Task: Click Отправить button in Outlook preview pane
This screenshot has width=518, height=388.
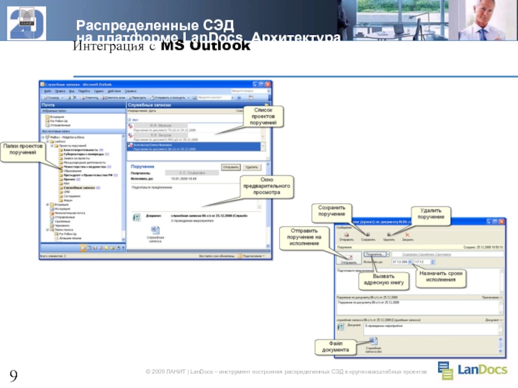Action: 231,167
